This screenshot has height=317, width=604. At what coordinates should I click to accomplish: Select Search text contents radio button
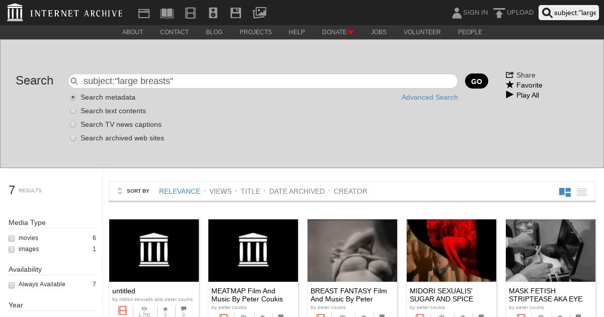(x=73, y=111)
